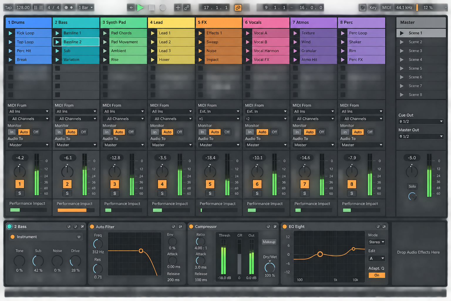Open the Perc track's Audio To Master dropdown
Viewport: 451px width, 301px height.
[x=362, y=145]
